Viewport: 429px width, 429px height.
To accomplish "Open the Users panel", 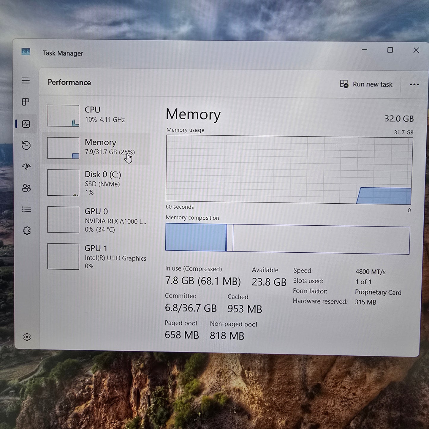I will (x=26, y=188).
